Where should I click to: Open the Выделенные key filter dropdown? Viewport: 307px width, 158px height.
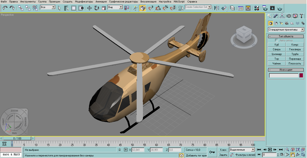click(242, 150)
